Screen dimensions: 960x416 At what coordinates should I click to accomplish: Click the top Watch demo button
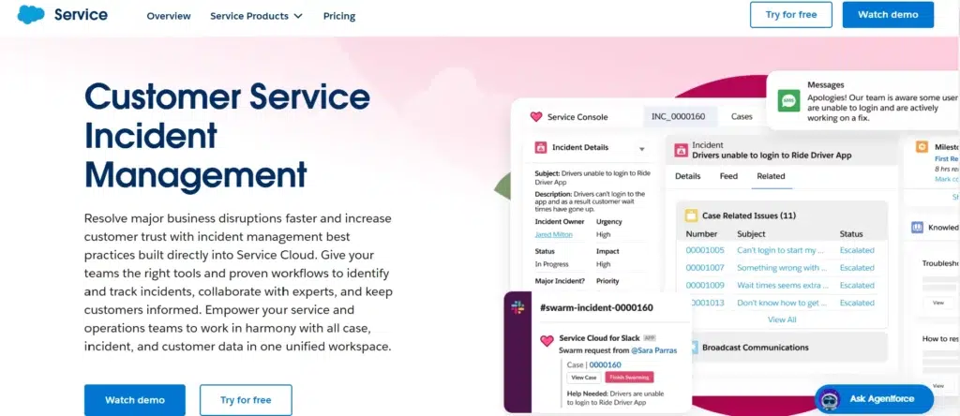pyautogui.click(x=888, y=15)
